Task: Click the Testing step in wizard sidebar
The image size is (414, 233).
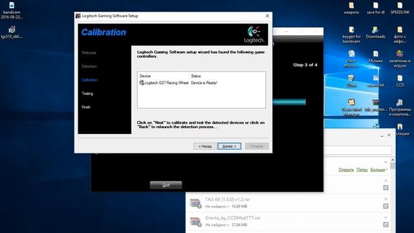Action: [x=87, y=93]
